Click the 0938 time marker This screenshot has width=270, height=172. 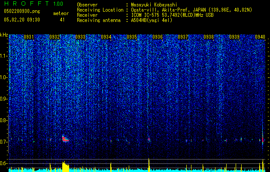(209, 37)
